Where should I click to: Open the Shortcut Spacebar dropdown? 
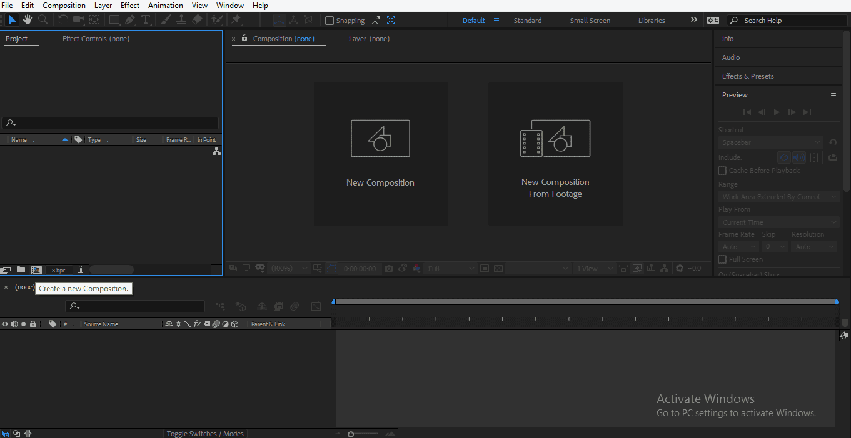coord(770,142)
